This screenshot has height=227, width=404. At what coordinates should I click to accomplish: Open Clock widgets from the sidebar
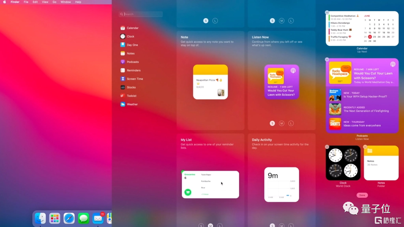click(x=130, y=36)
